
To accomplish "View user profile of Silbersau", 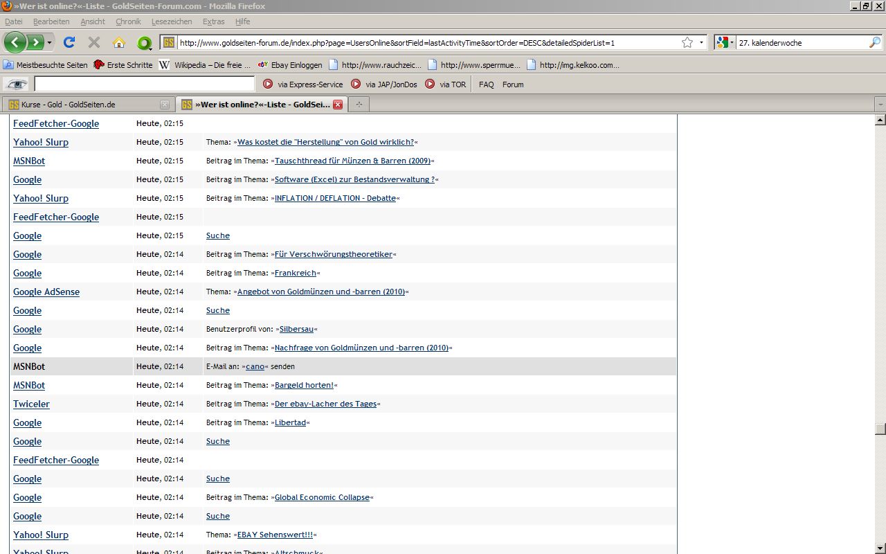I will [x=296, y=329].
